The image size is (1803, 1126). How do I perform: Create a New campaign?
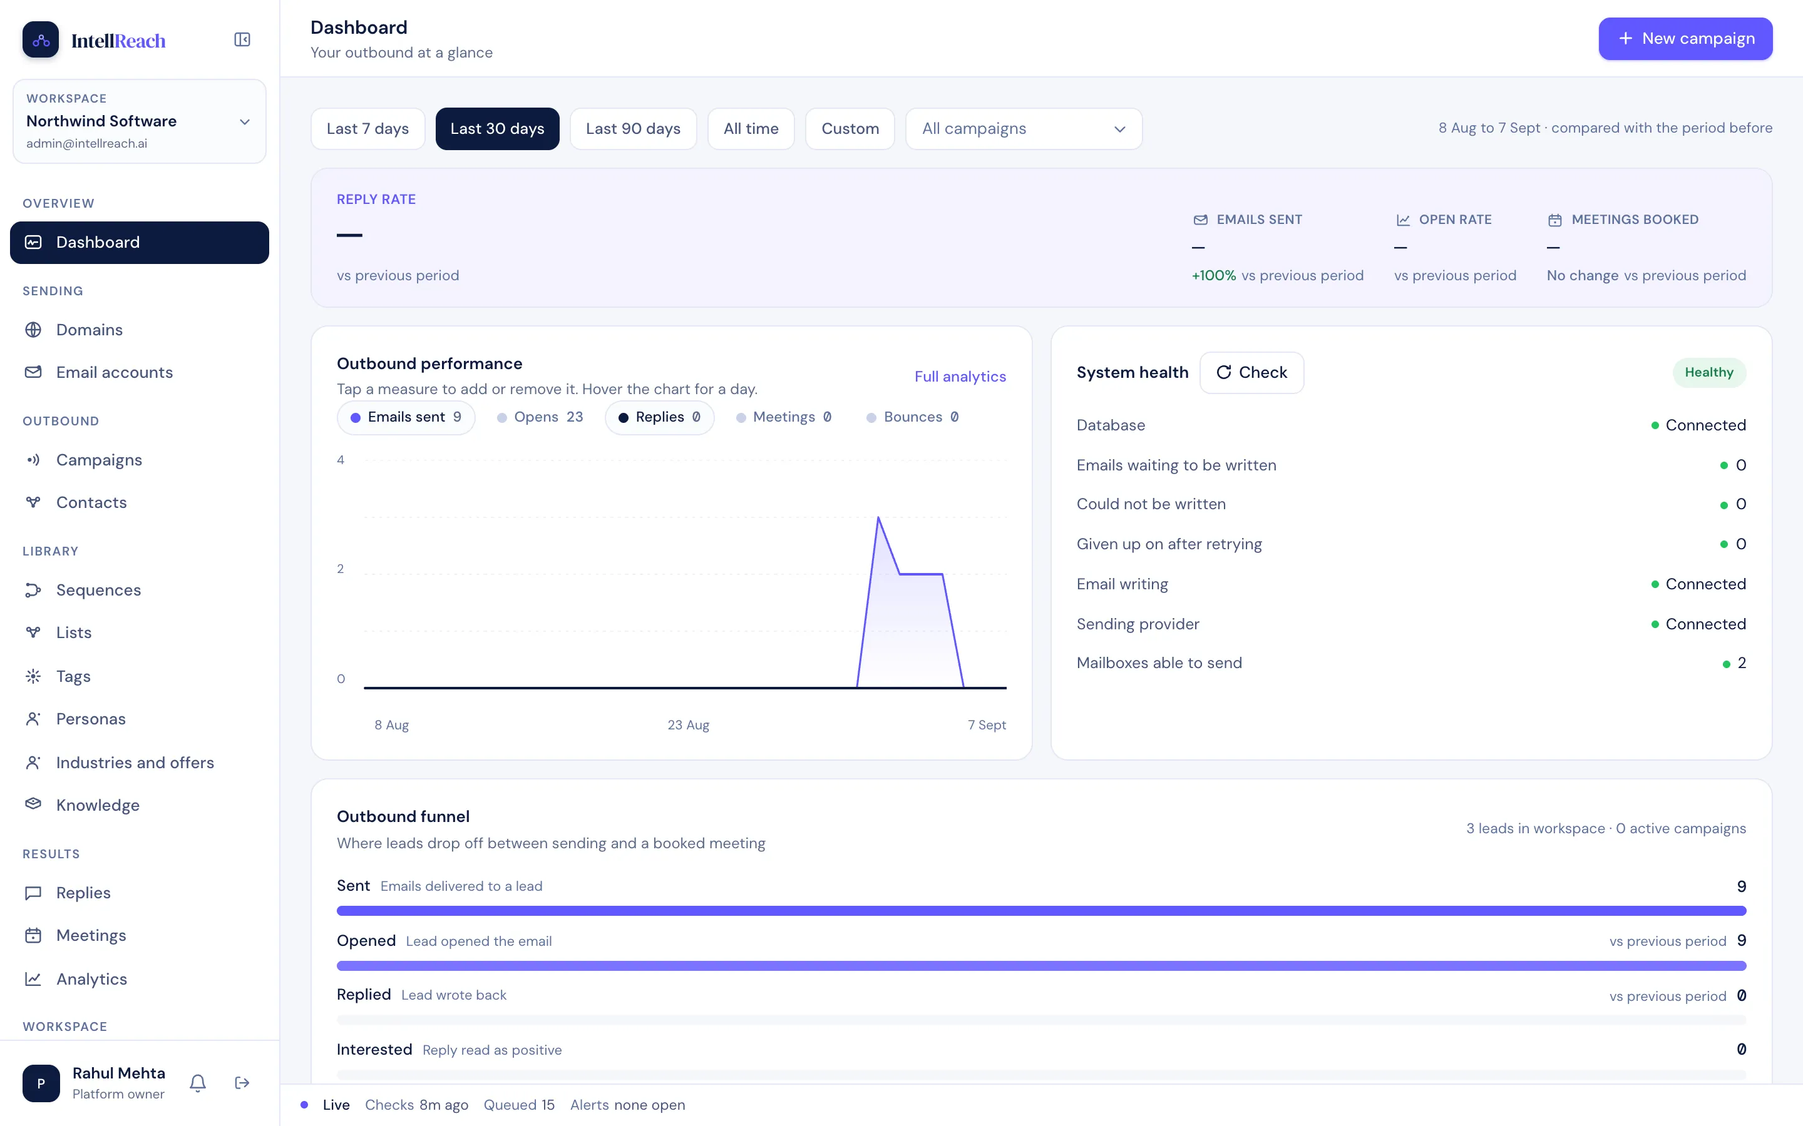(x=1685, y=39)
